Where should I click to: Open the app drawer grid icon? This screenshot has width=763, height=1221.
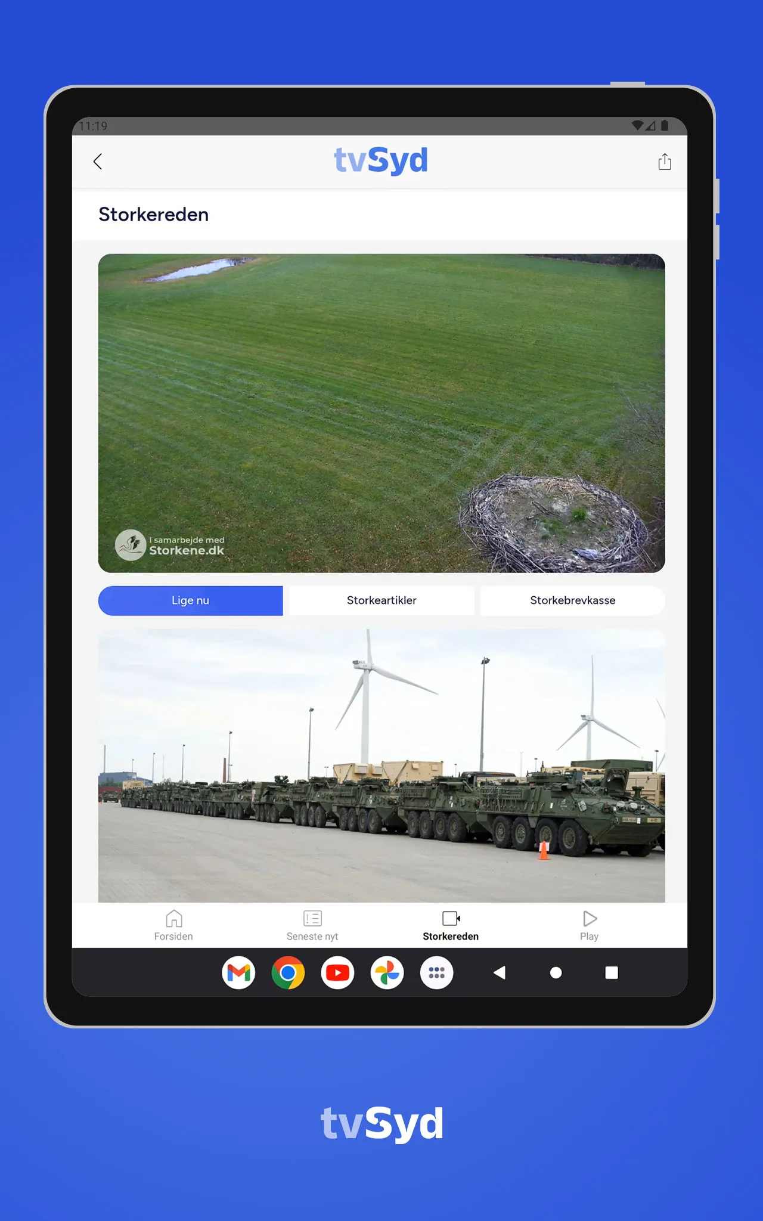pyautogui.click(x=436, y=972)
